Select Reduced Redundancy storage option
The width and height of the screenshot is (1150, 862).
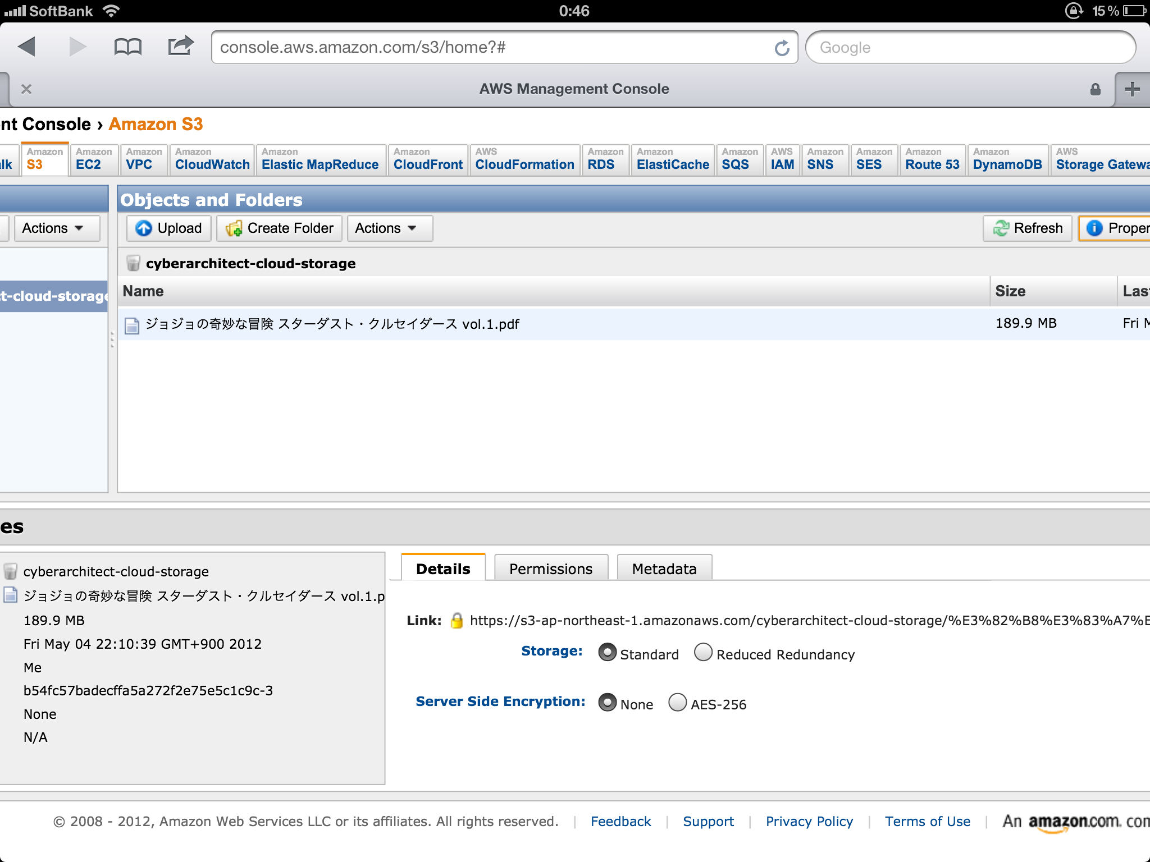(703, 652)
